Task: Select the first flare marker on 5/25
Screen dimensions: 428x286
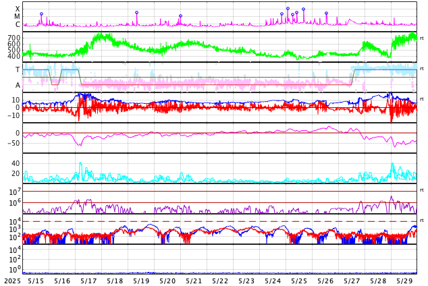Action: (x=288, y=9)
